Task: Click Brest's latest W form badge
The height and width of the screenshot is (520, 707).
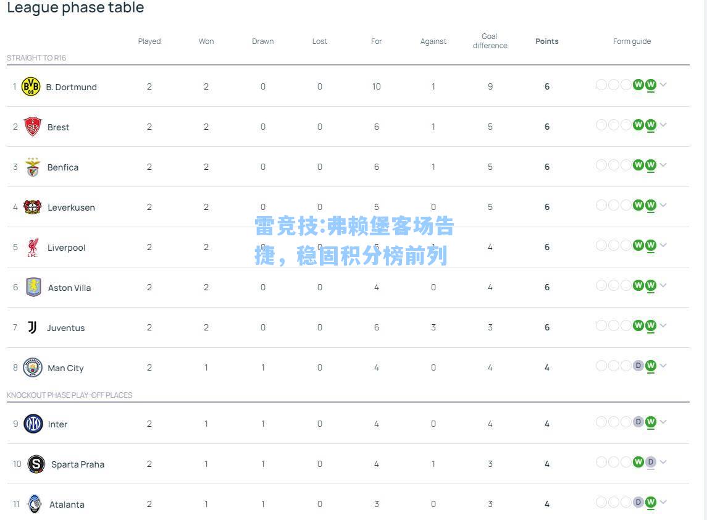Action: click(650, 125)
